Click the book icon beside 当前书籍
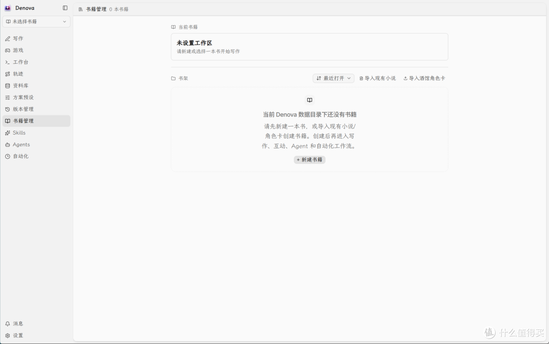The height and width of the screenshot is (344, 549). [173, 27]
